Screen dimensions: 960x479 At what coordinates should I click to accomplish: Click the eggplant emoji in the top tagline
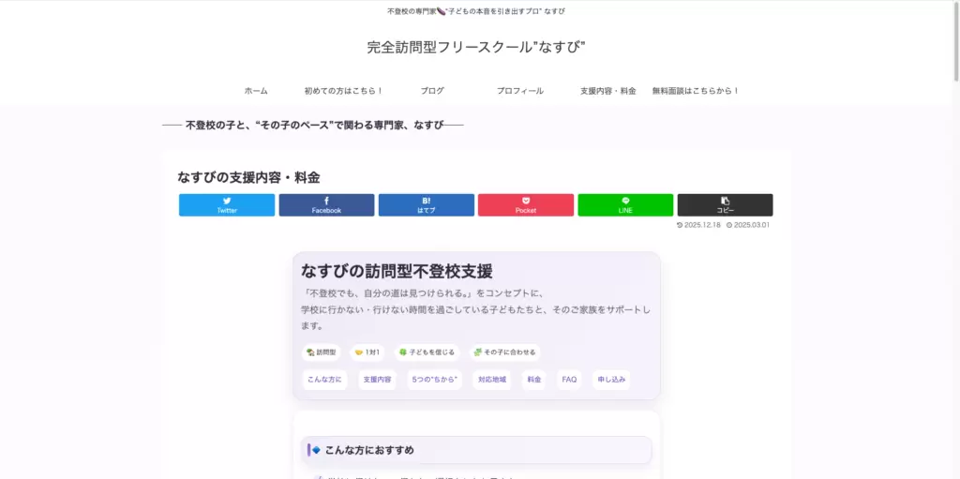pos(441,11)
